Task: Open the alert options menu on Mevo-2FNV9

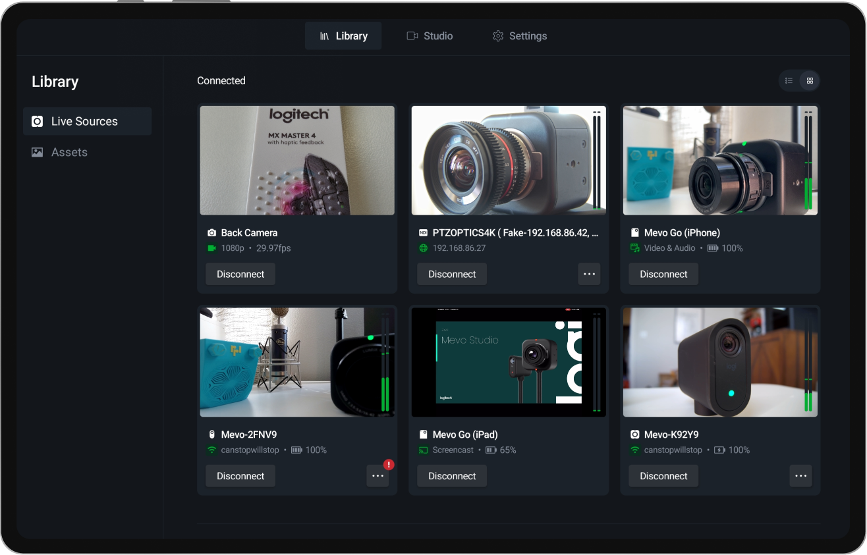Action: [x=378, y=475]
